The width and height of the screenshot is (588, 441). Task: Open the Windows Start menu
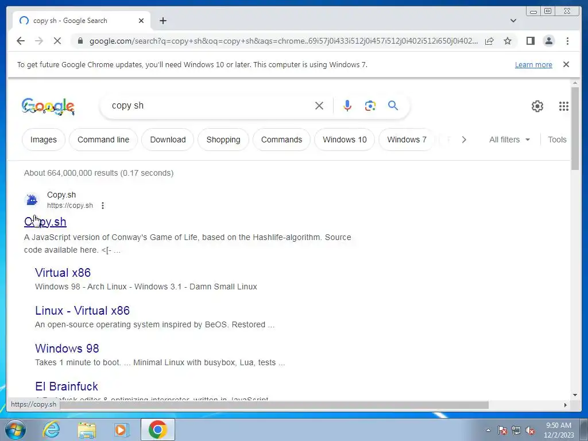15,430
